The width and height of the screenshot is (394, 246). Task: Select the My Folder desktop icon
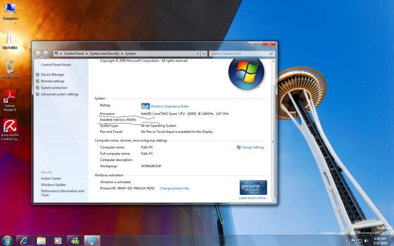10,41
